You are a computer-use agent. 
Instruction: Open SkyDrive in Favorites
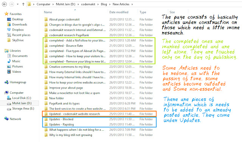[x=18, y=40]
